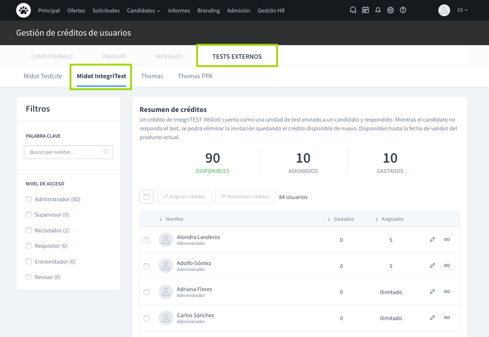Click the user profile avatar
Image resolution: width=489 pixels, height=337 pixels.
click(x=444, y=10)
